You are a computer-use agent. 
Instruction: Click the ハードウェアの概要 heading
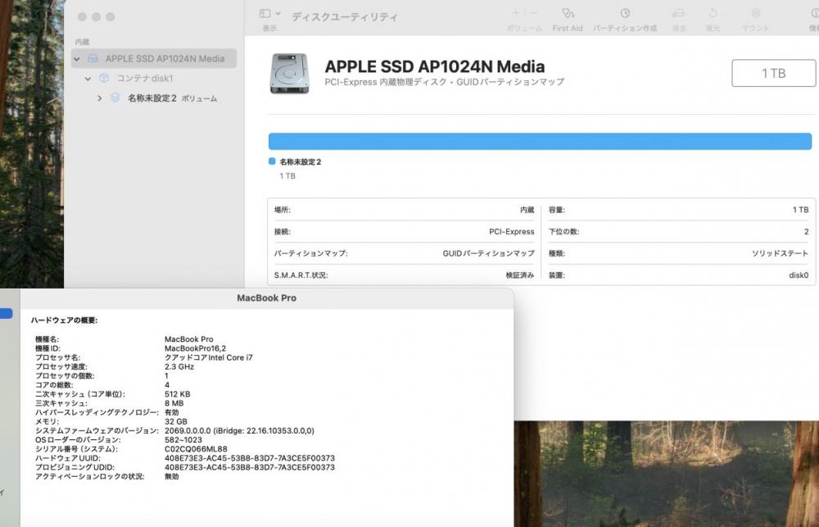[64, 320]
